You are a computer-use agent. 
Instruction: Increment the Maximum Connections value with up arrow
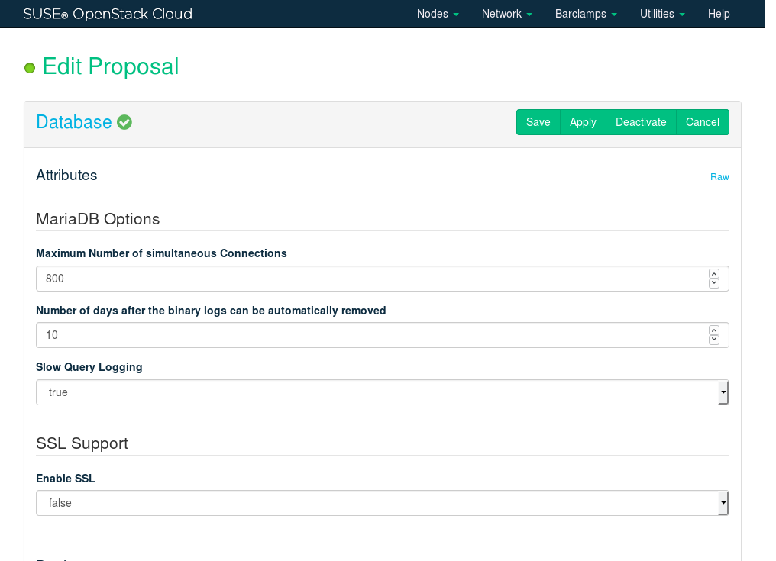[x=714, y=273]
